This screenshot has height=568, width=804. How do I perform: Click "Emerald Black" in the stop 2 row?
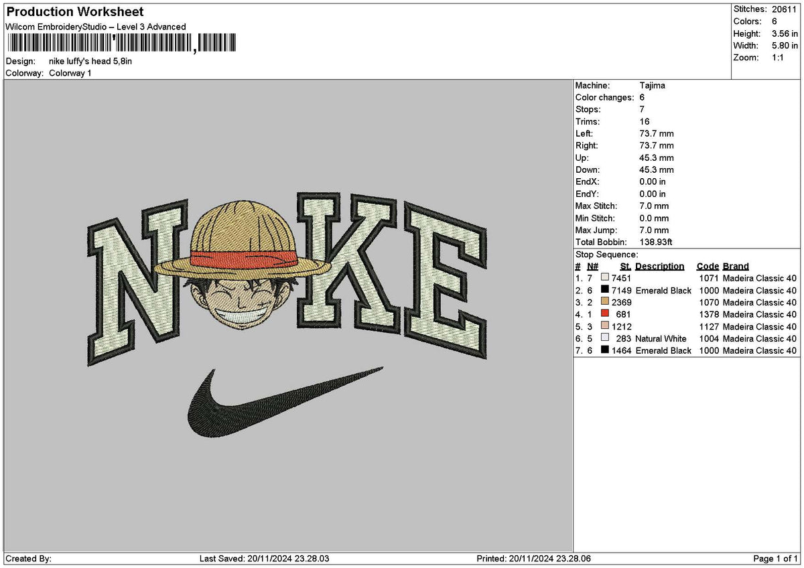663,290
